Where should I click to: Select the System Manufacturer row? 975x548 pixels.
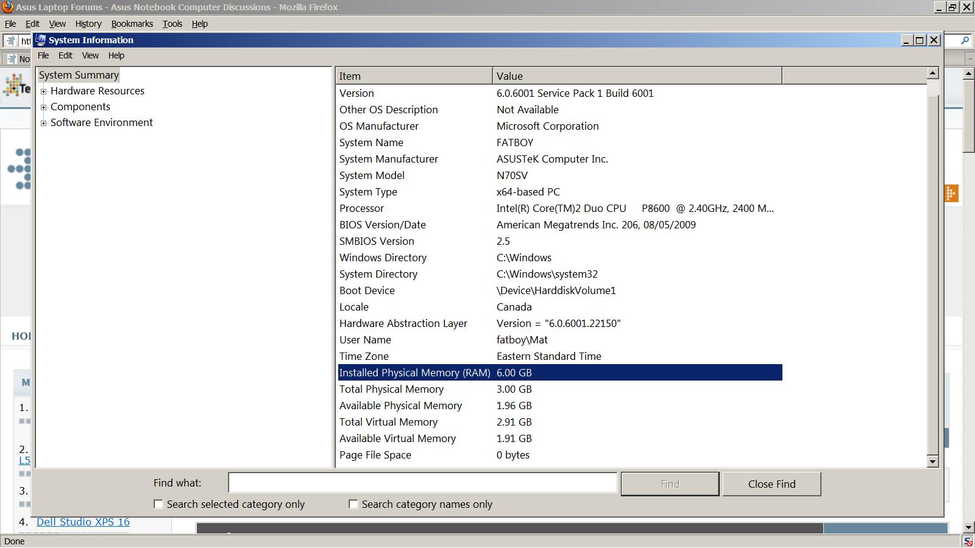(x=560, y=159)
